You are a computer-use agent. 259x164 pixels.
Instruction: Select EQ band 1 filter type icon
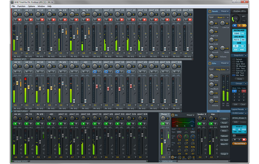coord(179,132)
